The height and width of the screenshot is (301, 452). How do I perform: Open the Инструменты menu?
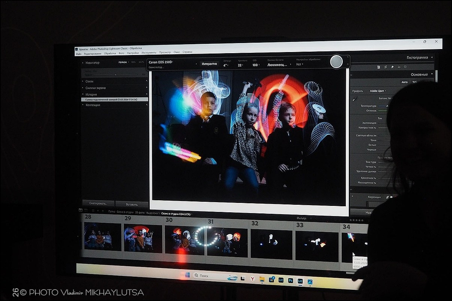(149, 53)
